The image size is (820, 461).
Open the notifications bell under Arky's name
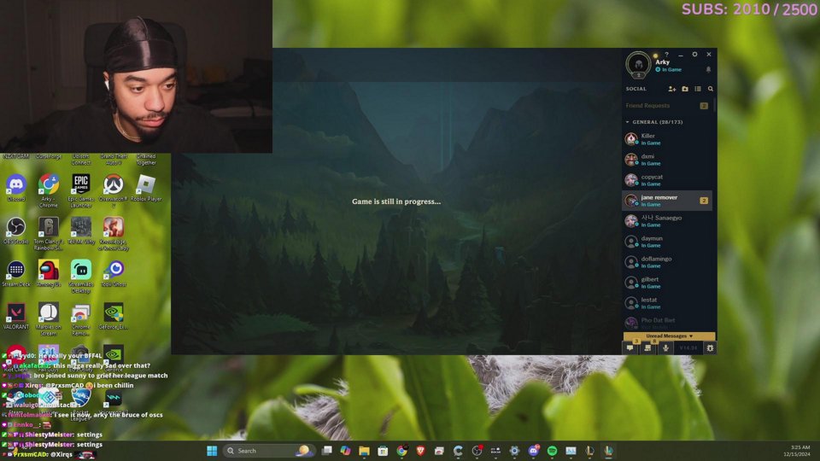[x=709, y=69]
